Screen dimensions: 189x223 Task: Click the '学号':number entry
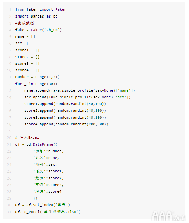point(48,151)
